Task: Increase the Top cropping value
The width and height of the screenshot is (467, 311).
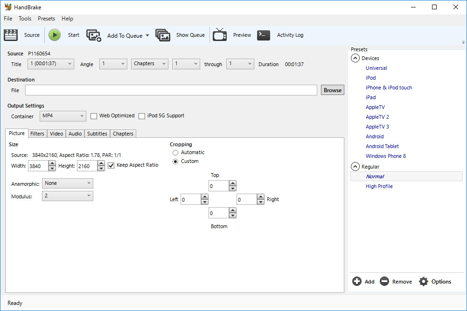Action: click(233, 183)
